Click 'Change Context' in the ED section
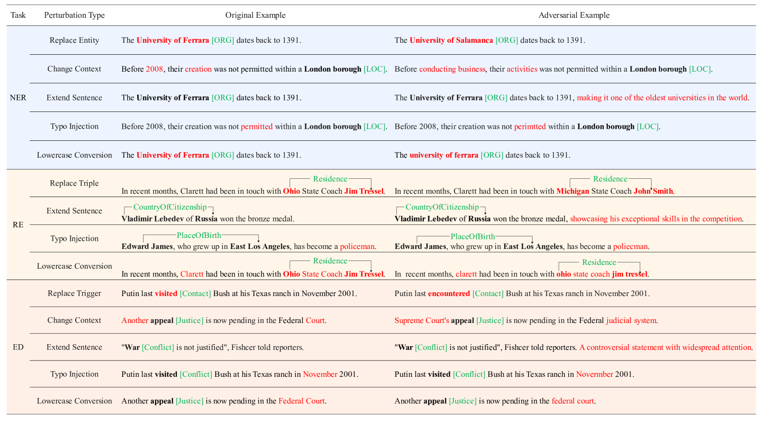Viewport: 760px width, 422px height. pos(74,321)
